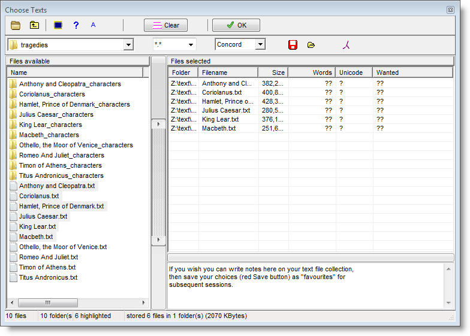The height and width of the screenshot is (336, 470).
Task: Select Romeo And Juliet.txt file
Action: (x=45, y=257)
